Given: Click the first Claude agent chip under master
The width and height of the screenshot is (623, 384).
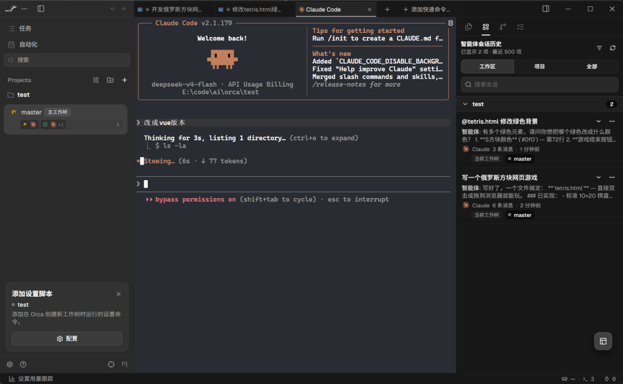Looking at the screenshot, I should tap(29, 125).
